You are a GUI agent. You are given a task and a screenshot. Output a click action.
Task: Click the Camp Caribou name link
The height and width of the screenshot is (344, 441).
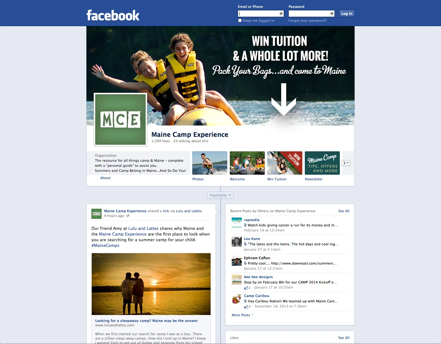click(257, 296)
